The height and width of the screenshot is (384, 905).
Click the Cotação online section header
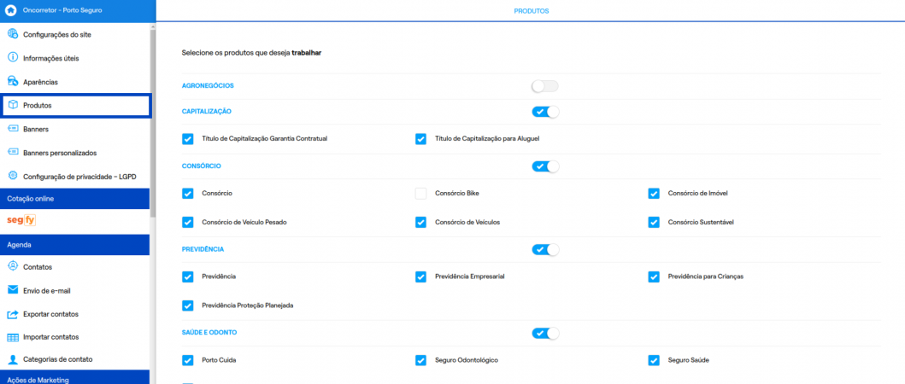pyautogui.click(x=75, y=198)
